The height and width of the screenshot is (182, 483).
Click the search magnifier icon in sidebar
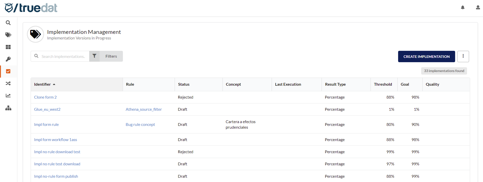click(8, 23)
